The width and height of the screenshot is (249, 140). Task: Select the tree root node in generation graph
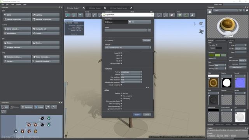tap(16, 131)
